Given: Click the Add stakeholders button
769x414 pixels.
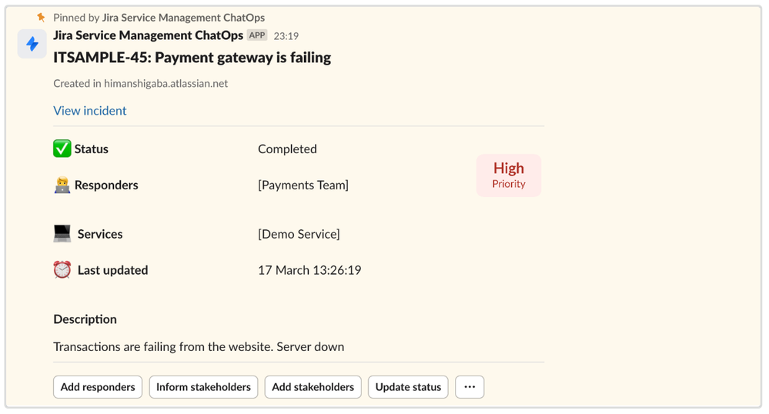Looking at the screenshot, I should [x=313, y=387].
